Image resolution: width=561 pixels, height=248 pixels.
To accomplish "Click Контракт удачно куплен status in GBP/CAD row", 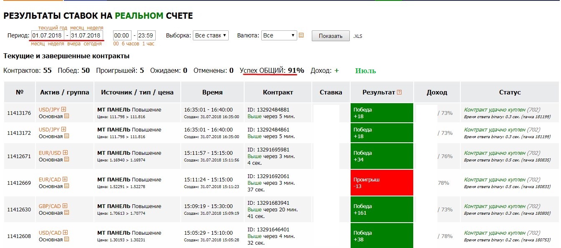I will point(495,206).
